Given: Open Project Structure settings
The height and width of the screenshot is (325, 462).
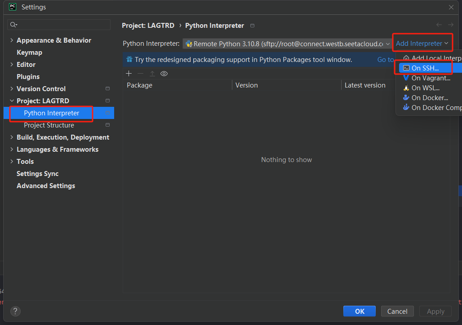Looking at the screenshot, I should (x=49, y=125).
